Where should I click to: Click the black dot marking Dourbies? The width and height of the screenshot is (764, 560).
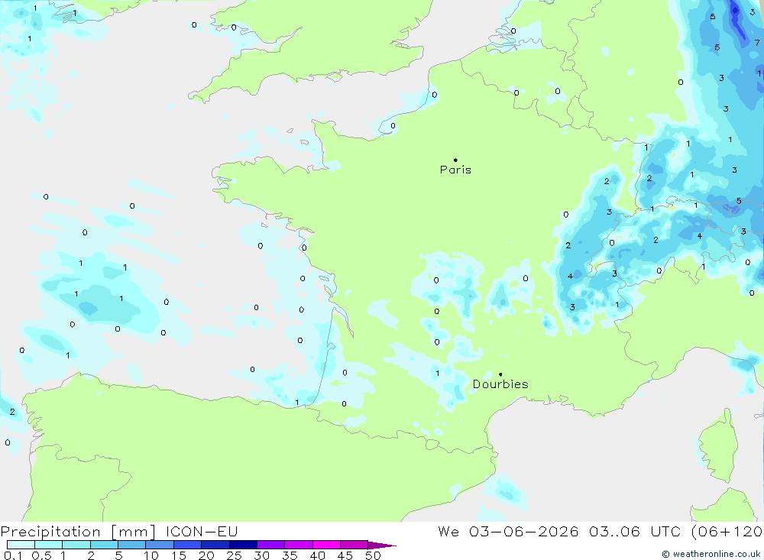[x=500, y=374]
